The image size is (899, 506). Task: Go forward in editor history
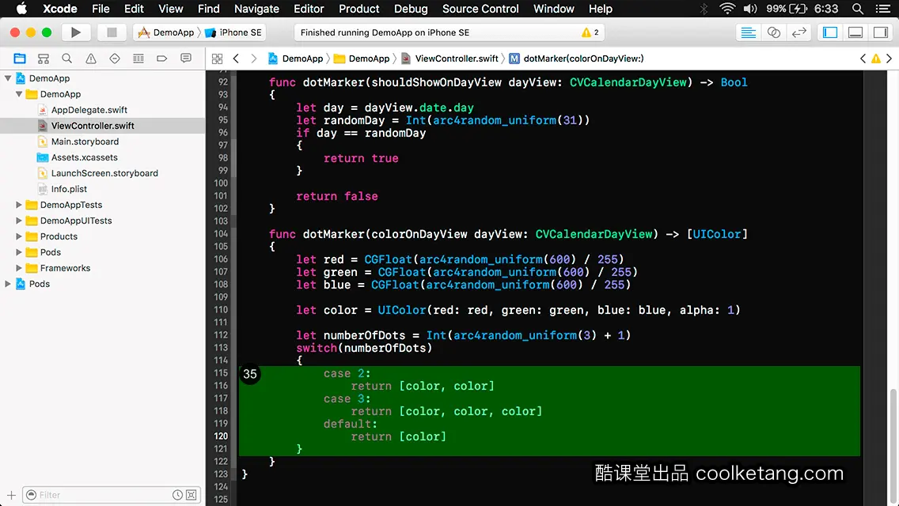tap(254, 59)
